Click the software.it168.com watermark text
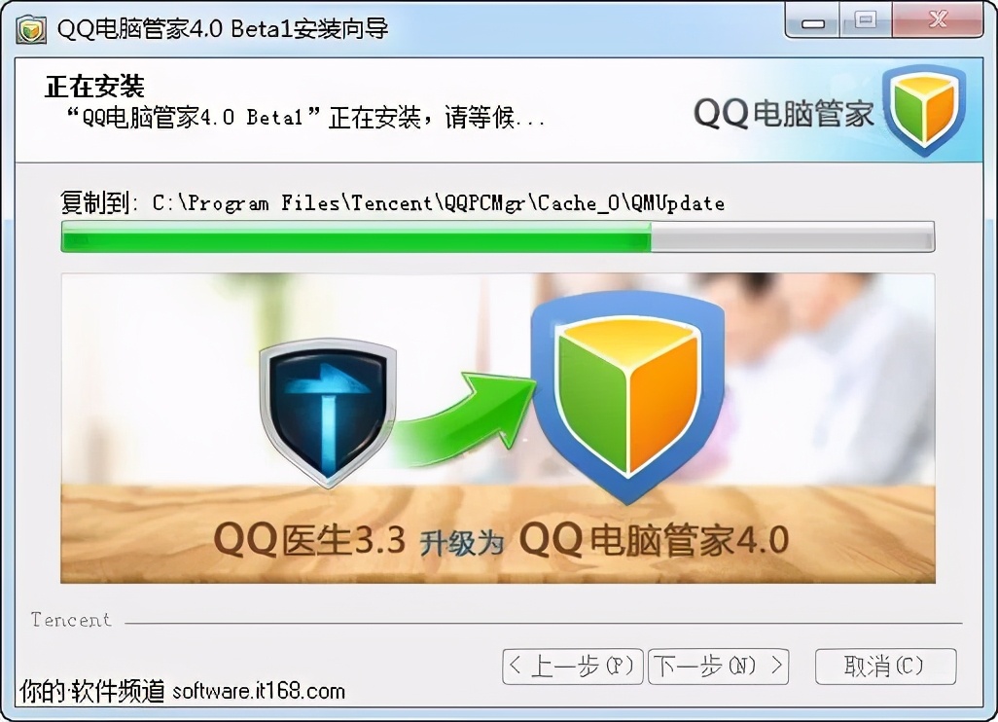 (259, 692)
